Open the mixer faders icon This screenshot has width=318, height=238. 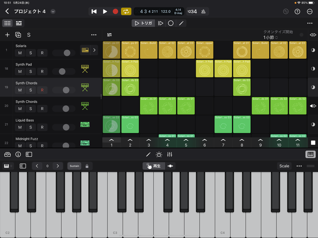point(170,154)
